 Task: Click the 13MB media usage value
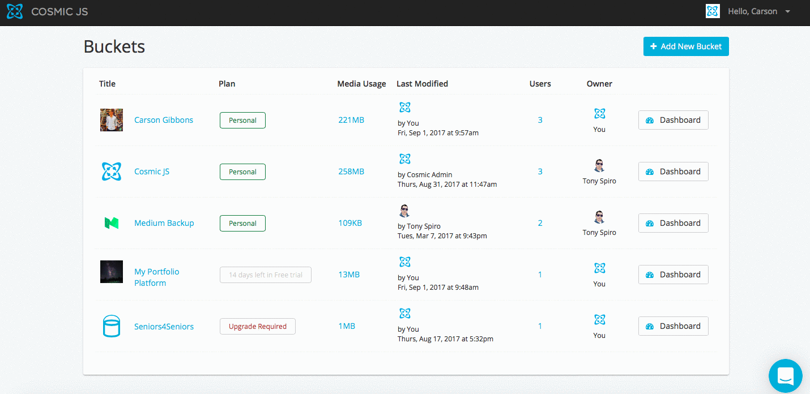349,275
